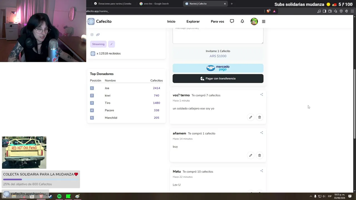Image resolution: width=356 pixels, height=200 pixels.
Task: Click into the optional message text area
Action: 218,35
